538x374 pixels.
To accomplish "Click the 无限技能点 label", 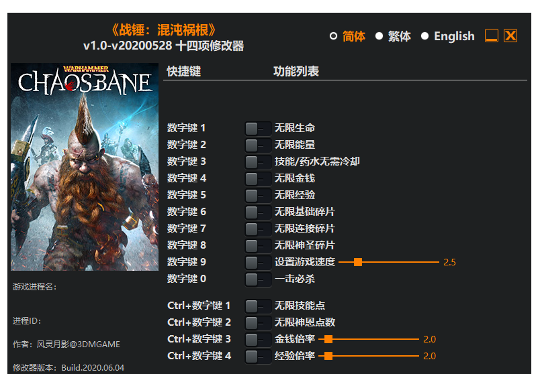I will pyautogui.click(x=300, y=306).
